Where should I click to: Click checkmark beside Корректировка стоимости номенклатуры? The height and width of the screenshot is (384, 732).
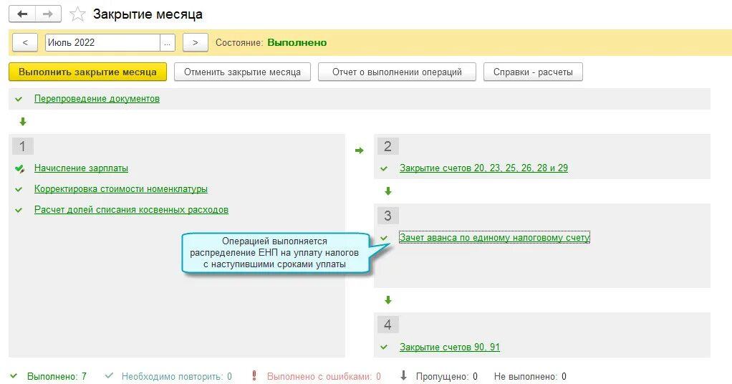click(x=19, y=189)
